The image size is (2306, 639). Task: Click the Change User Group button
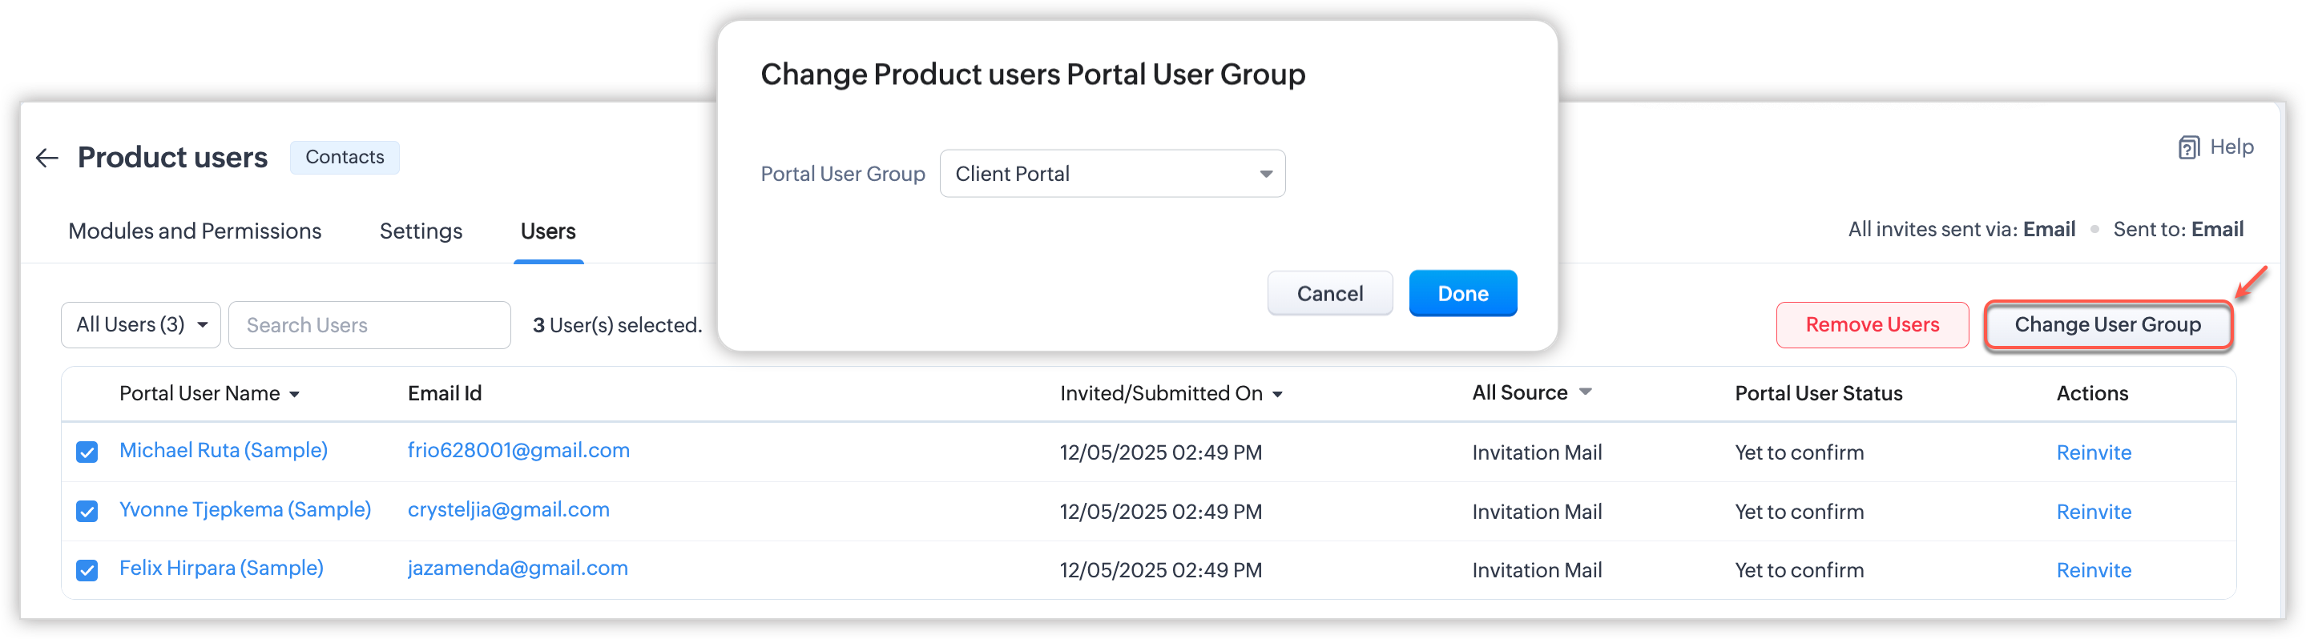click(2107, 325)
